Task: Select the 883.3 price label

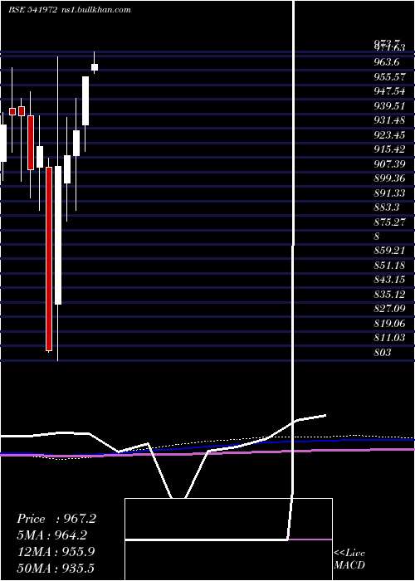Action: tap(387, 207)
